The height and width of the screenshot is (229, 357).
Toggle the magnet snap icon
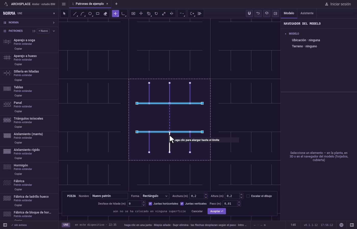tap(249, 13)
